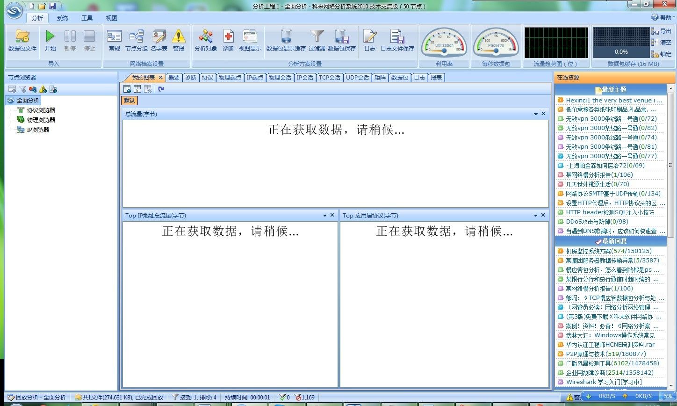Switch to the 分析 ribbon tab
Viewport: 677px width, 406px height.
point(38,18)
